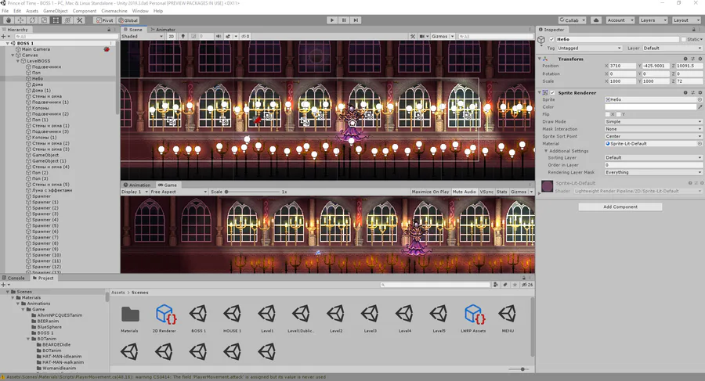Image resolution: width=705 pixels, height=381 pixels.
Task: Select the Hand tool in the toolbar
Action: point(9,20)
